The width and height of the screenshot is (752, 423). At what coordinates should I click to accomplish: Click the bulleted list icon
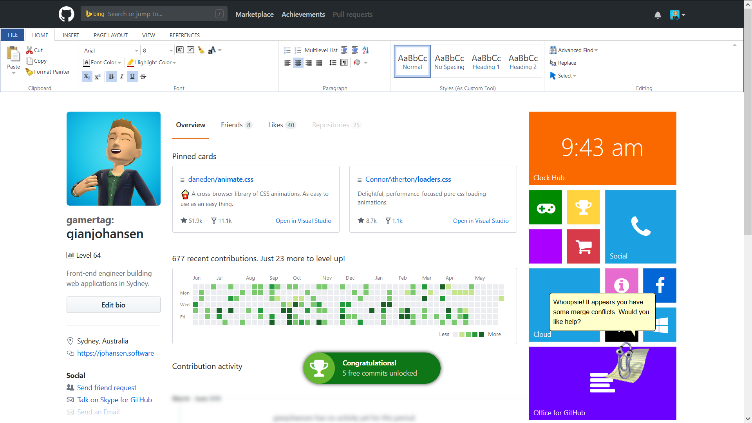tap(287, 50)
